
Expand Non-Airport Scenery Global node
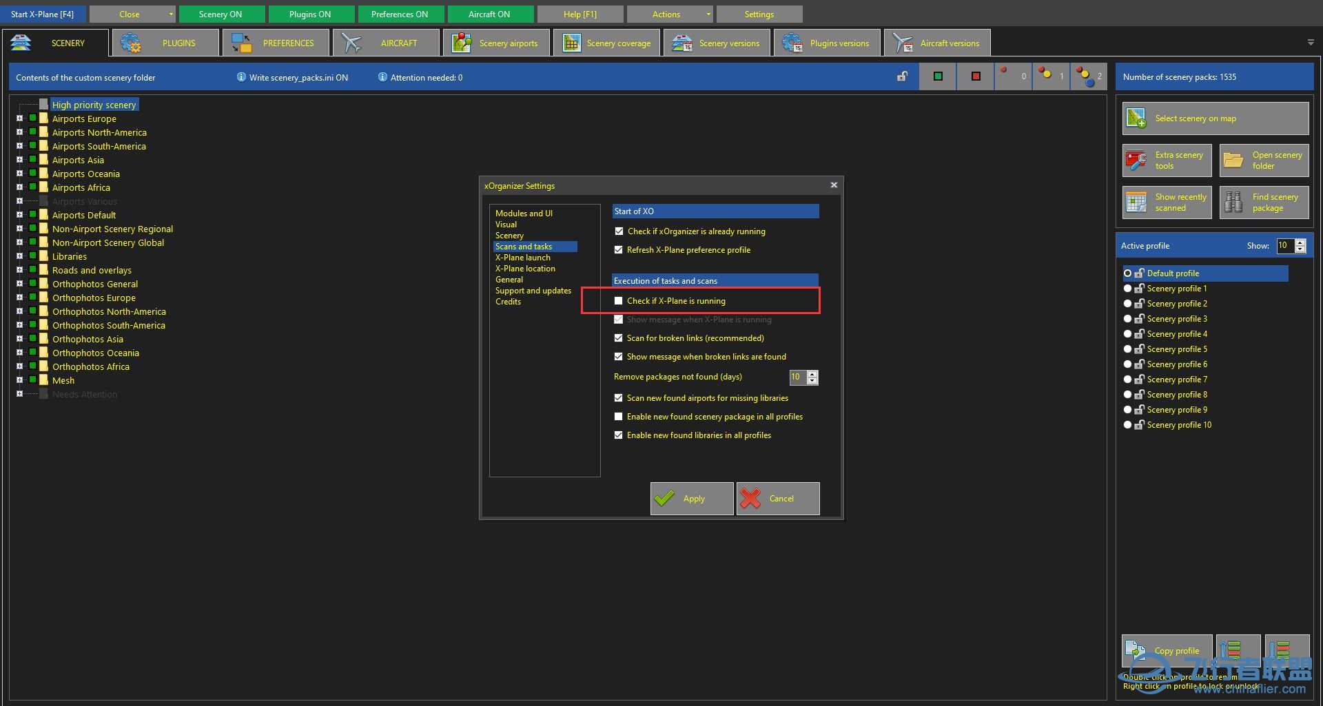(x=19, y=242)
